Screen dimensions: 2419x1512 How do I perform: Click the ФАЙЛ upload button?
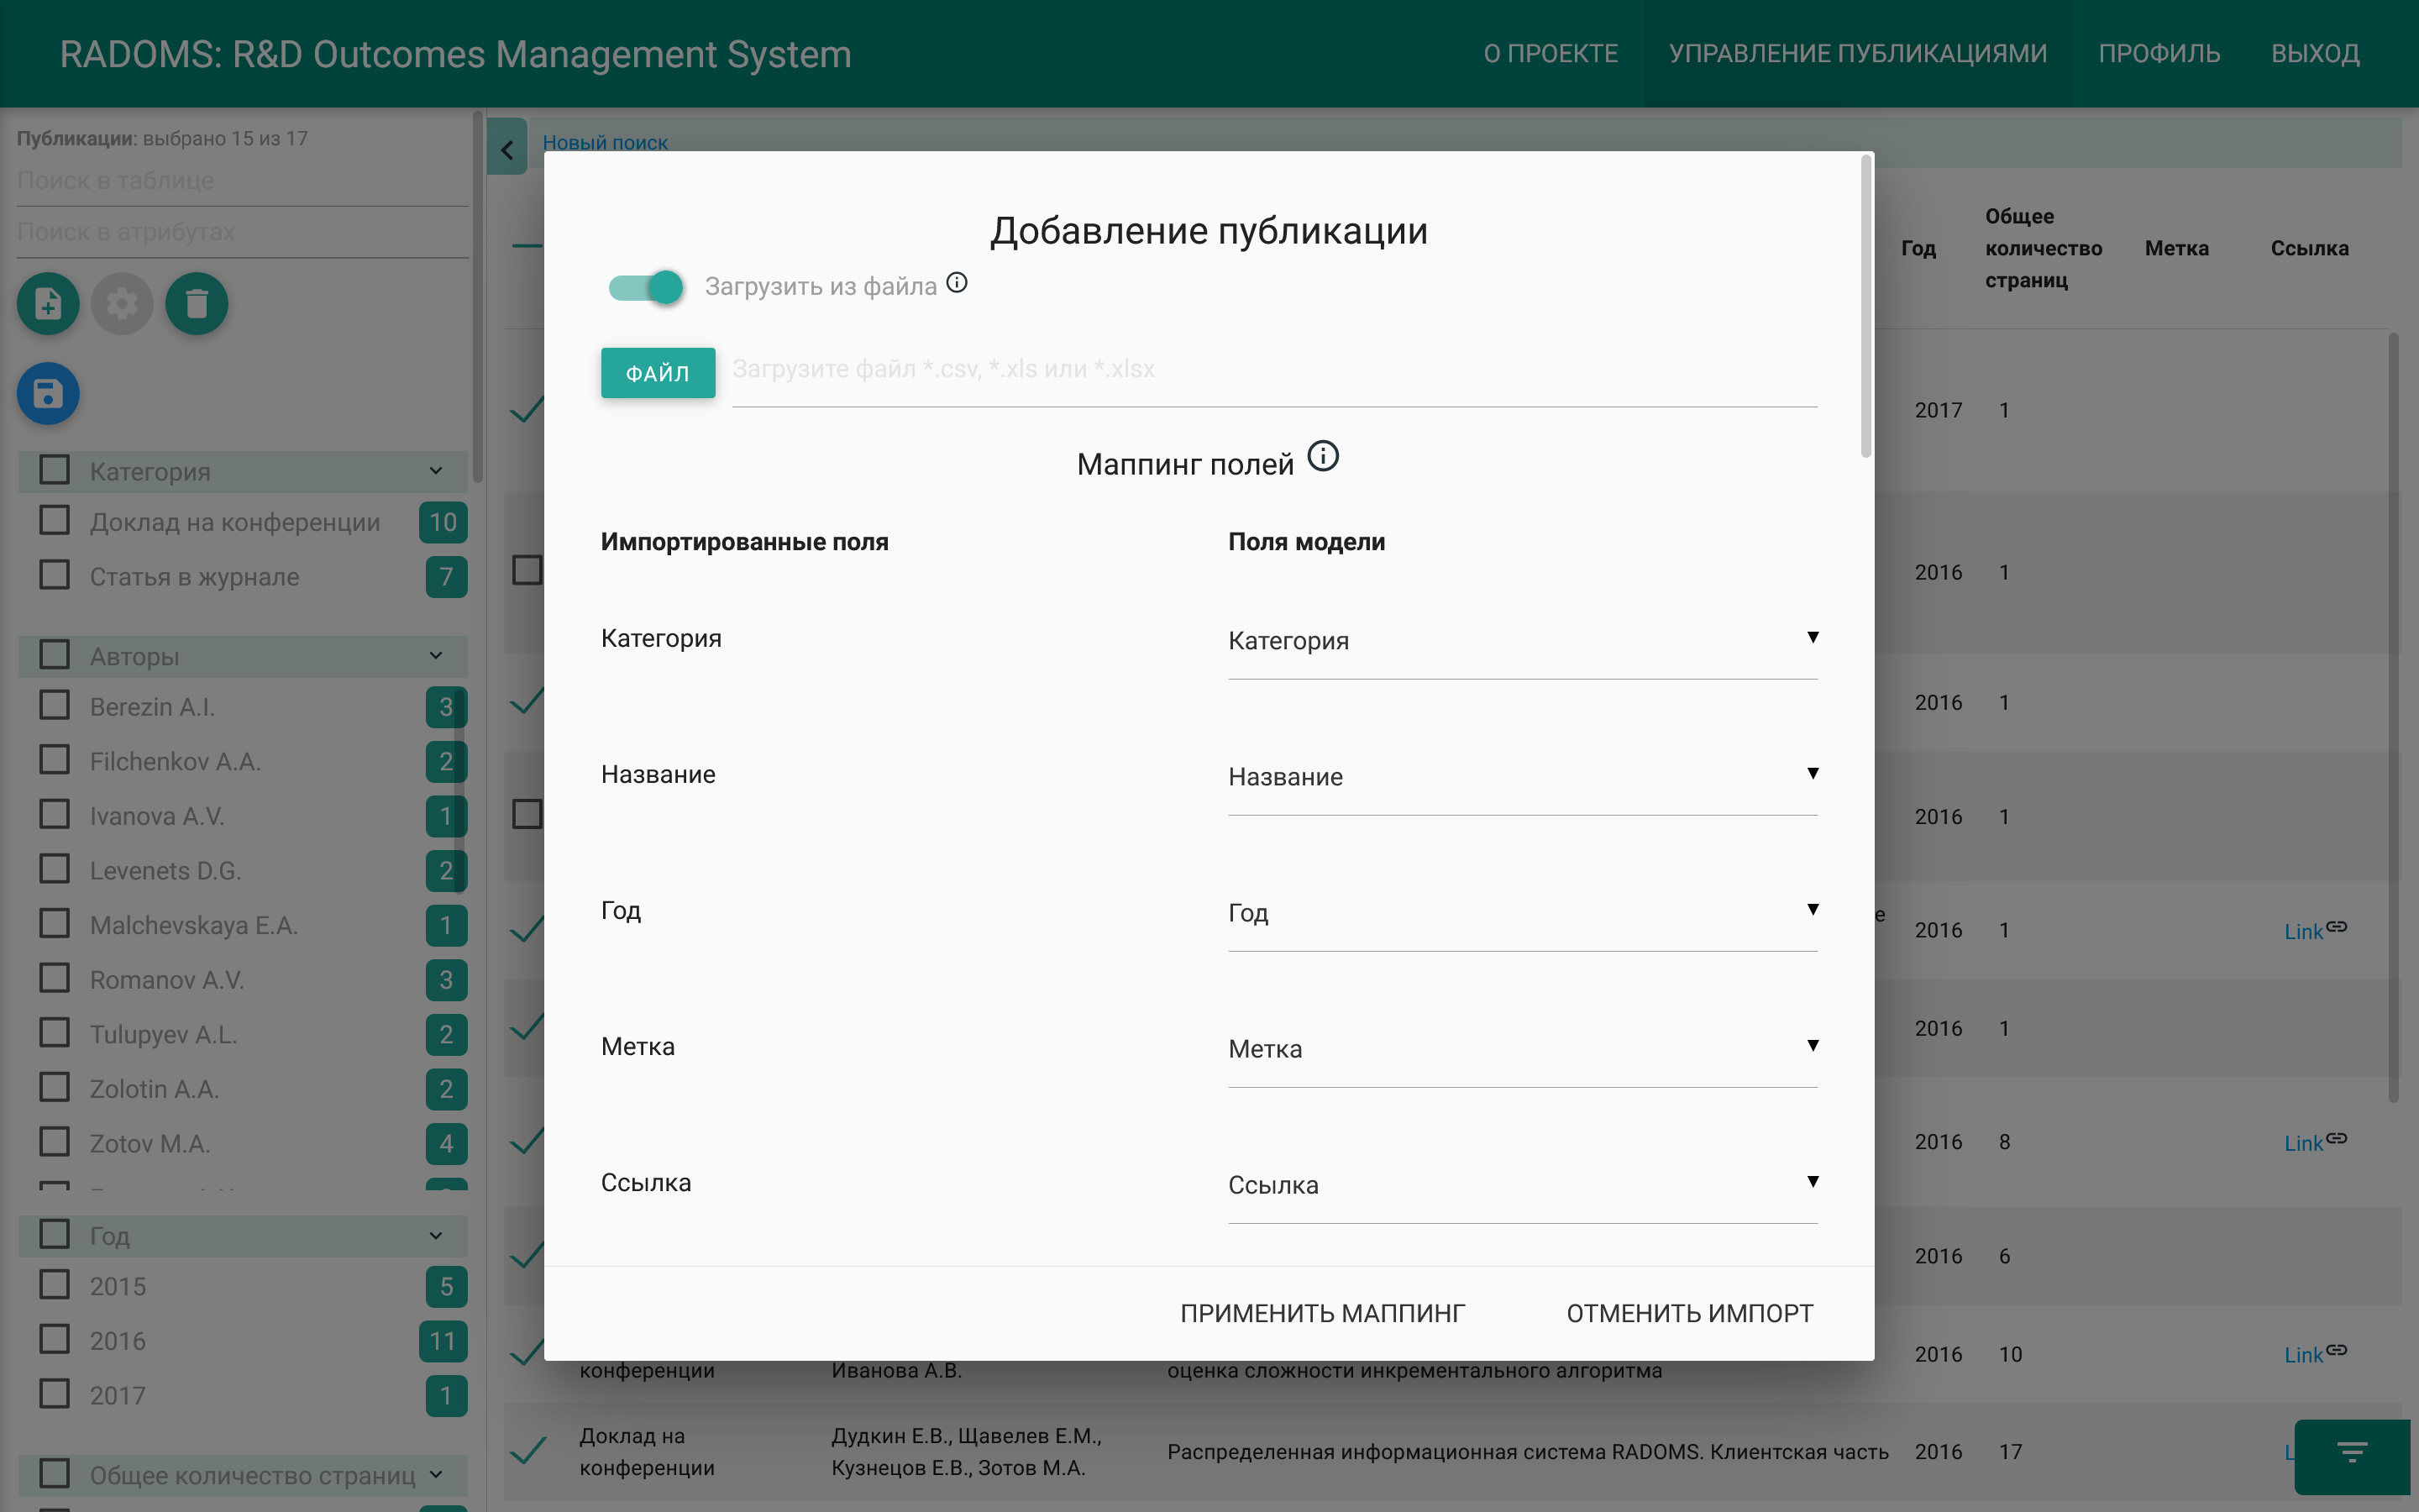pos(658,372)
